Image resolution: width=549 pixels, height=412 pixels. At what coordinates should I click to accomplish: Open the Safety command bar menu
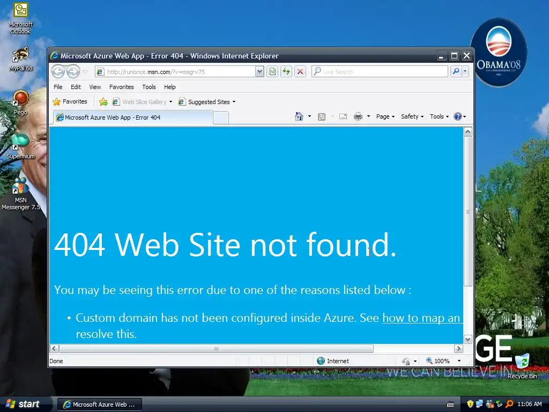(x=412, y=116)
